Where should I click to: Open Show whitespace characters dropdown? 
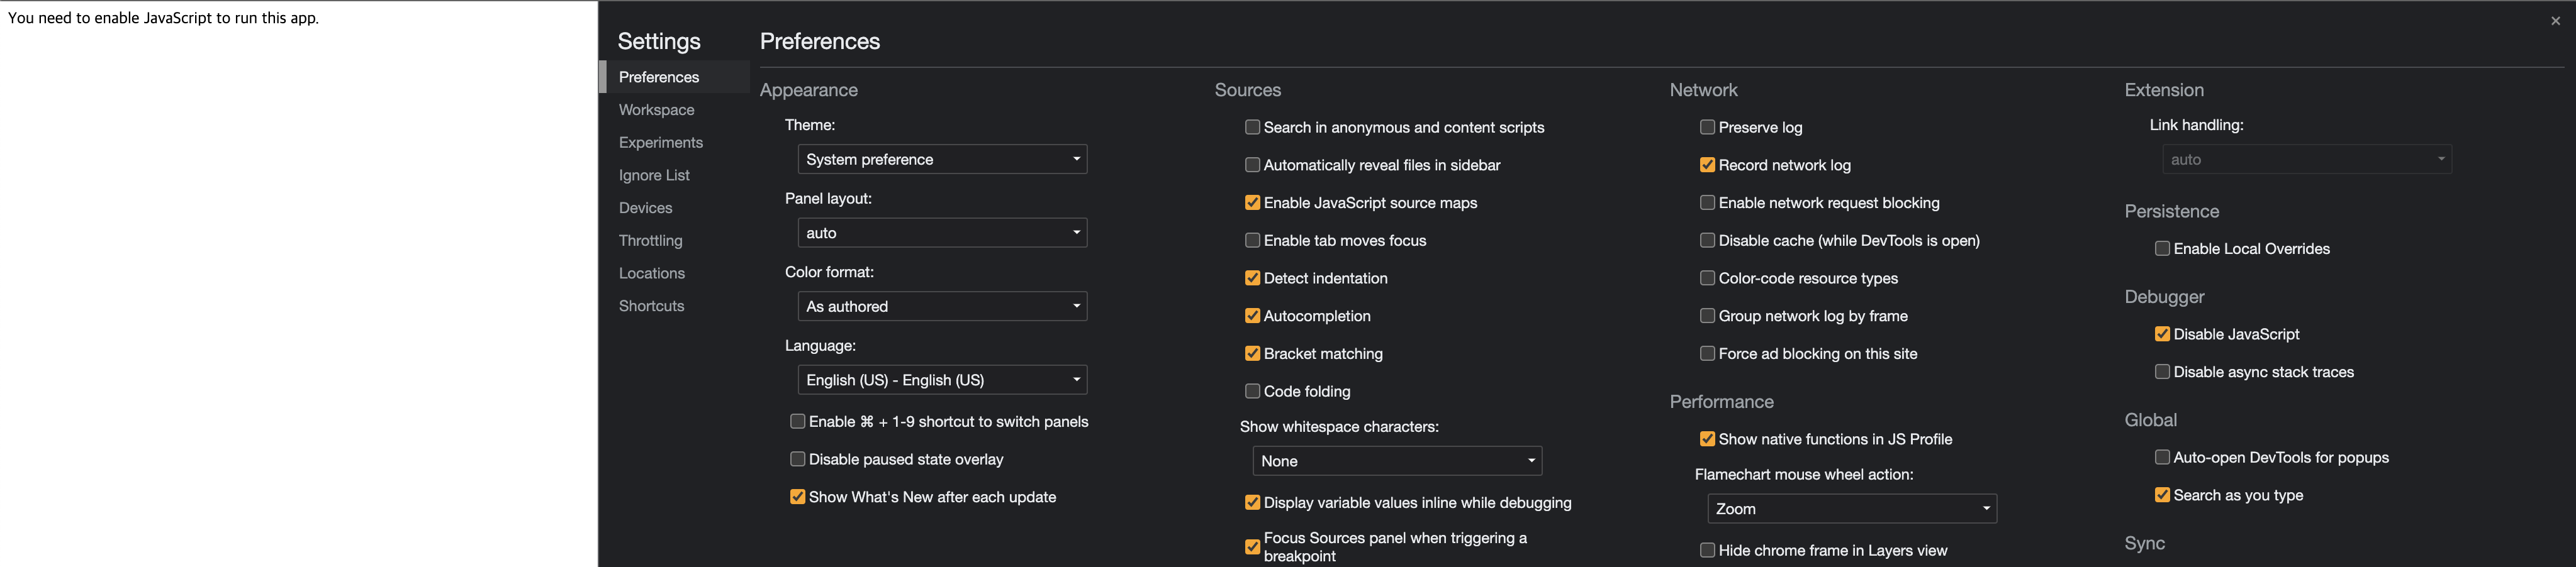(x=1397, y=461)
